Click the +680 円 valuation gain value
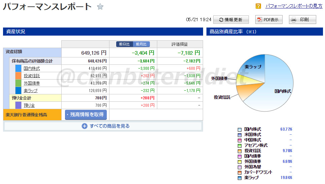 coord(193,68)
